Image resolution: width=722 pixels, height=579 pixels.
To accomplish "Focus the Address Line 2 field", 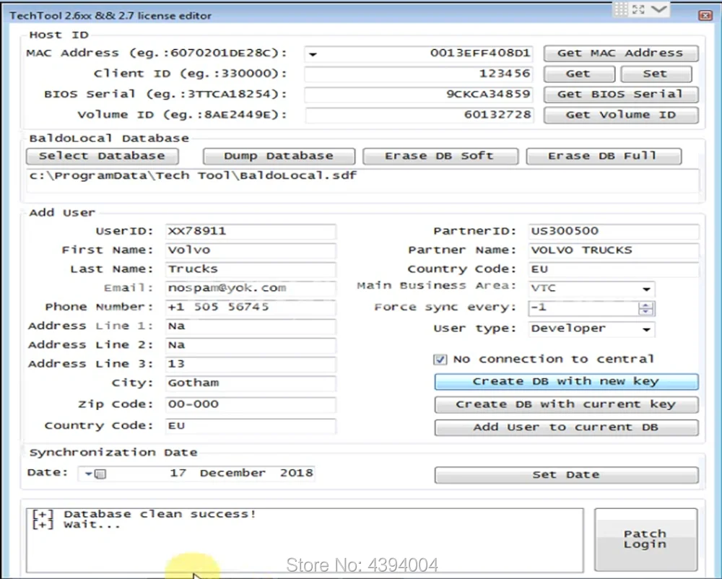I will coord(251,345).
